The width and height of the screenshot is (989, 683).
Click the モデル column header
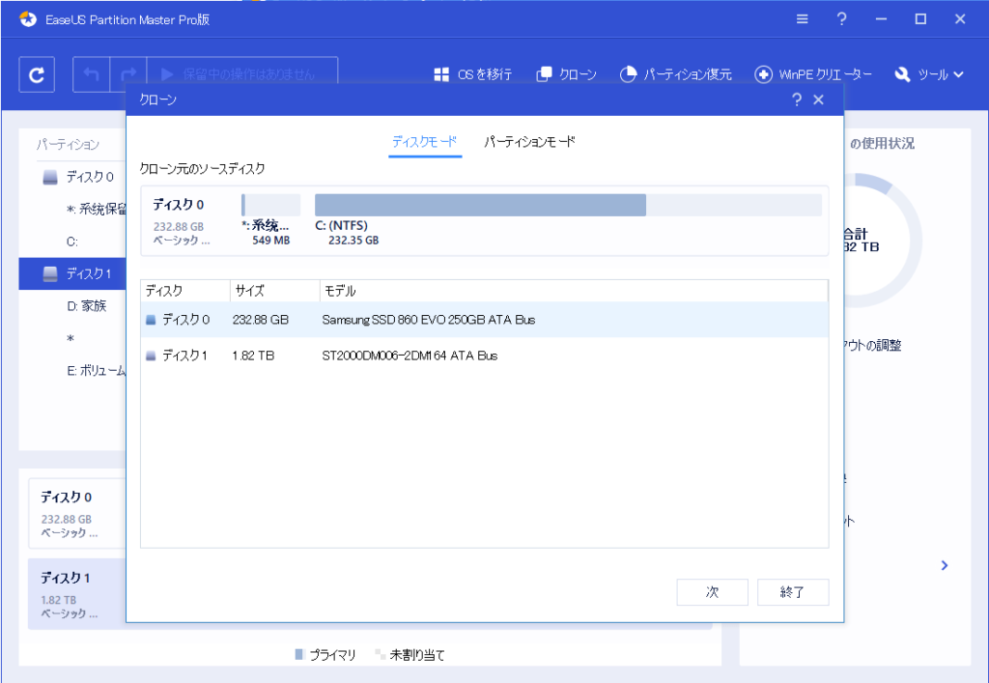[574, 291]
